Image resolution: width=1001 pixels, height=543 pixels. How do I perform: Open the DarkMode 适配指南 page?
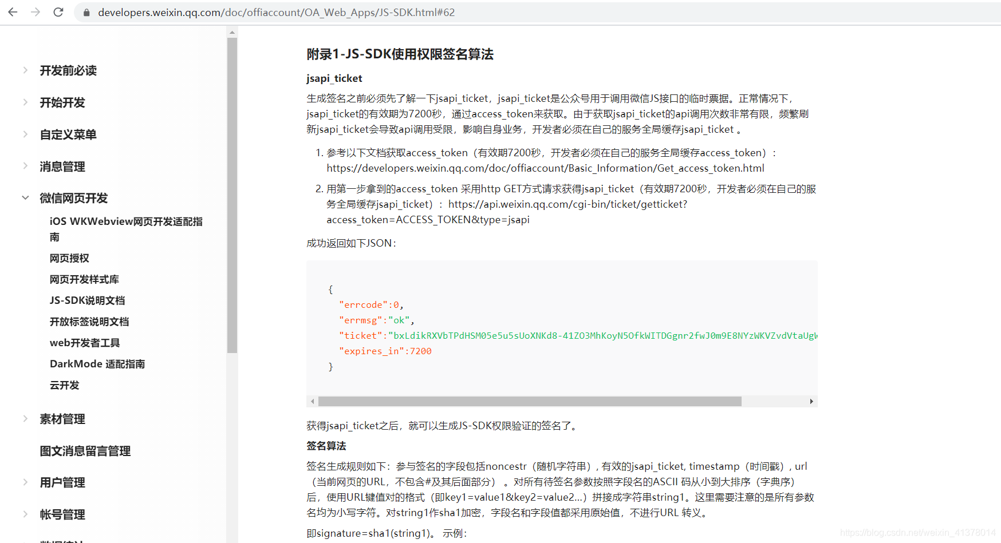pyautogui.click(x=97, y=364)
